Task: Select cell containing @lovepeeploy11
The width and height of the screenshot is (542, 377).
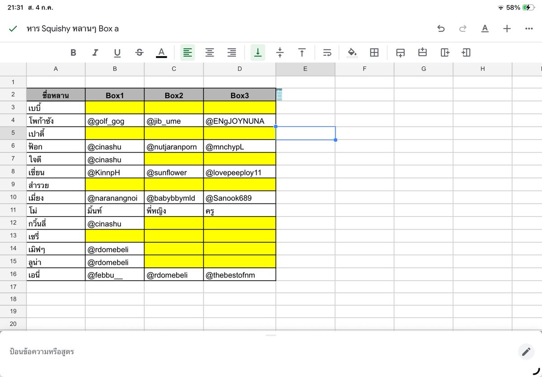Action: point(239,172)
